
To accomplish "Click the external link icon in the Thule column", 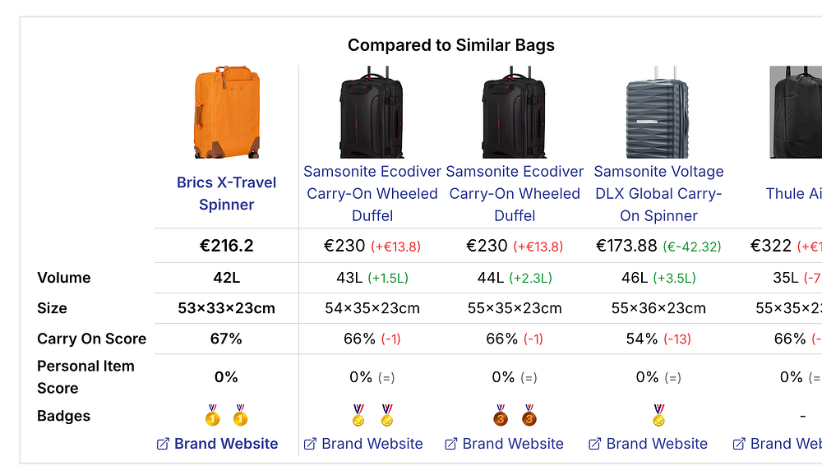I will 738,444.
